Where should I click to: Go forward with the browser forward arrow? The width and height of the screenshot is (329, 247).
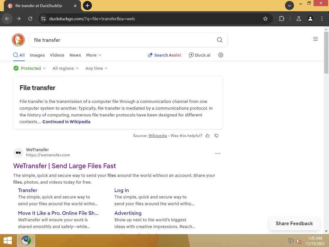pyautogui.click(x=19, y=19)
